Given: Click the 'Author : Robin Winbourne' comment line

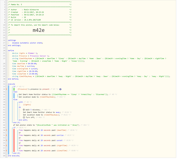Looking at the screenshot, I should (x=39, y=10).
